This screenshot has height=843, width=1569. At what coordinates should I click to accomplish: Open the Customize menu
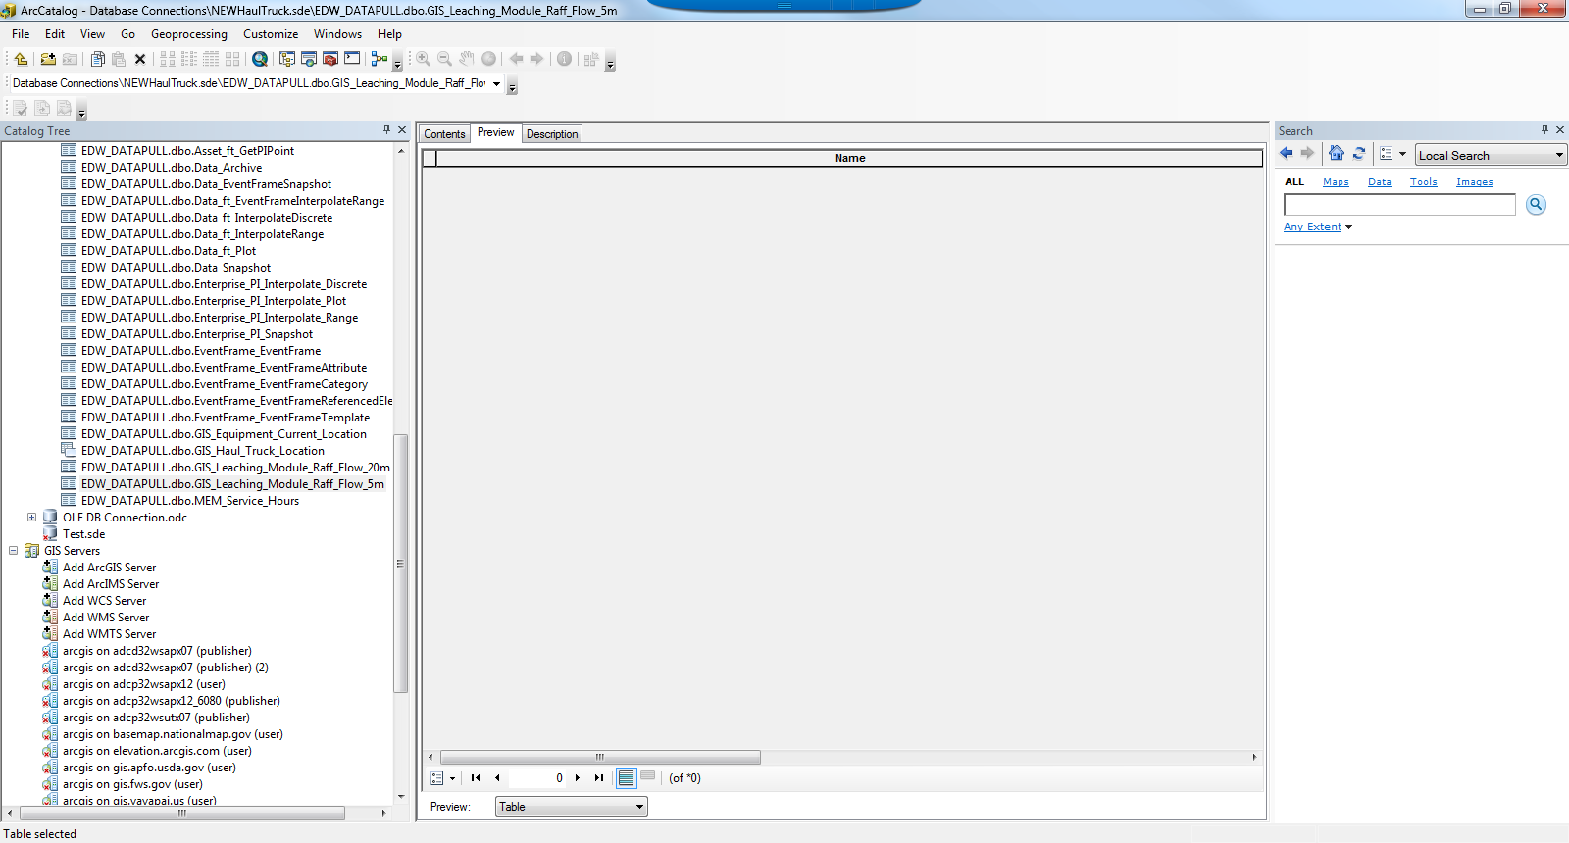pyautogui.click(x=271, y=34)
